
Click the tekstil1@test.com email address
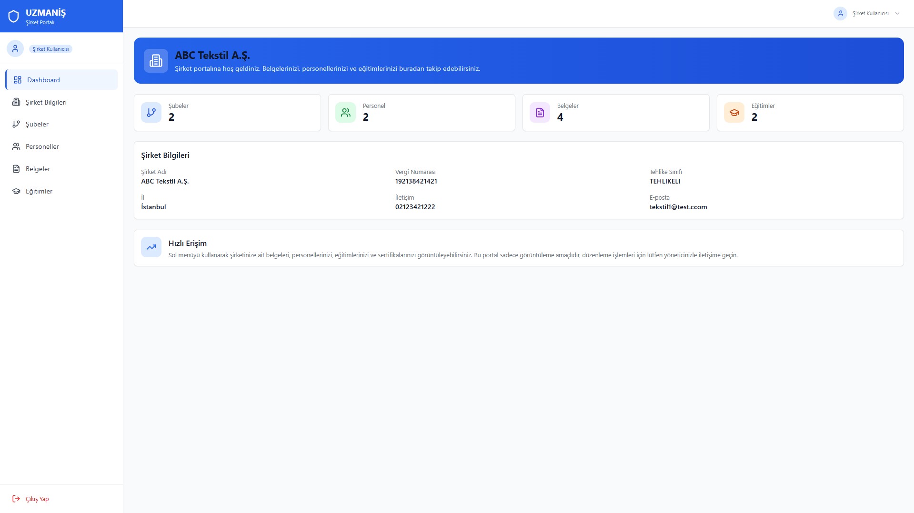tap(678, 207)
